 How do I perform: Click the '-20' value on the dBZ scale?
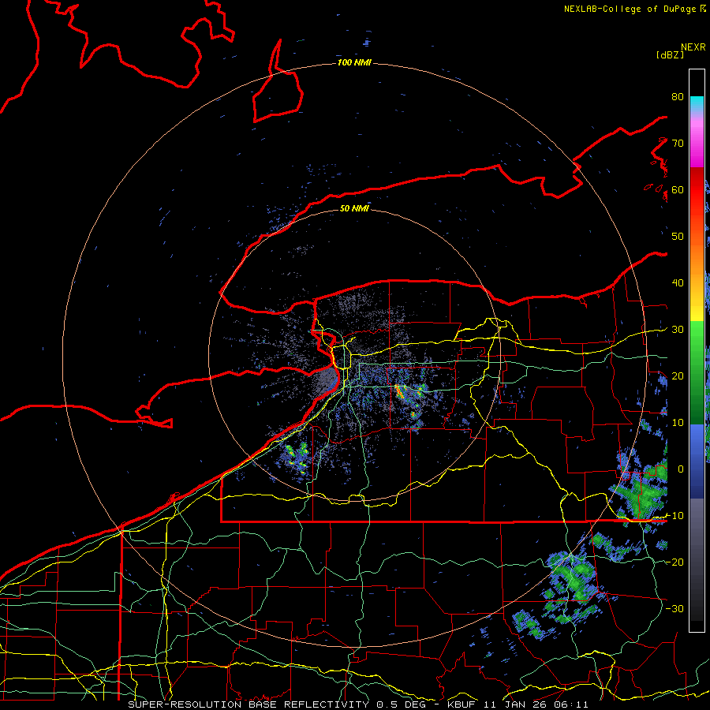coord(674,562)
